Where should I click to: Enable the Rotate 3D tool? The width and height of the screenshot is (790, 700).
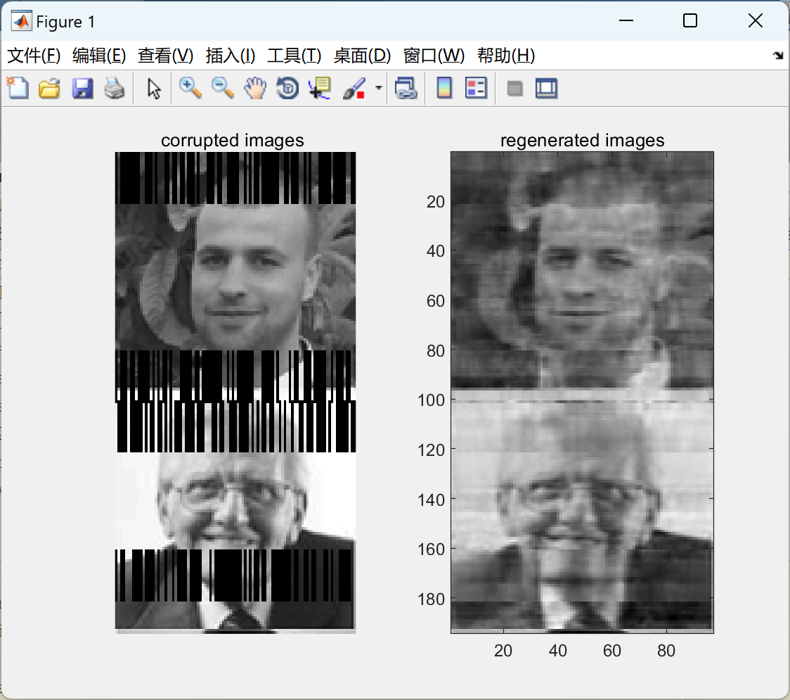287,88
